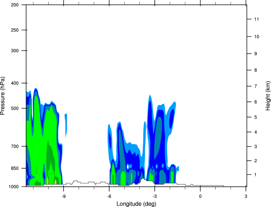Click height tick label 11
This screenshot has height=207, width=271.
click(x=256, y=19)
